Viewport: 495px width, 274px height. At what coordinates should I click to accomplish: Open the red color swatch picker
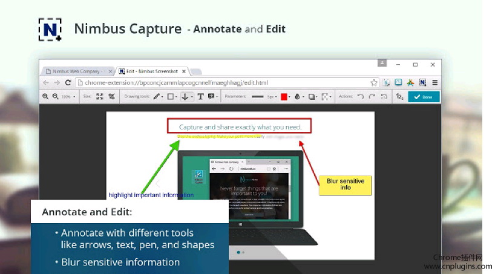(x=284, y=97)
